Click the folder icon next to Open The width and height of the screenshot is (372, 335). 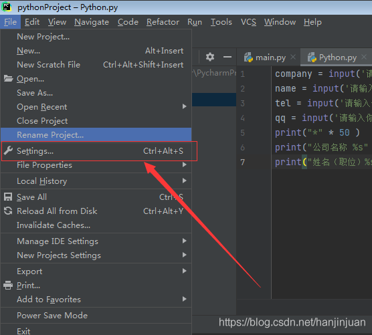point(8,78)
